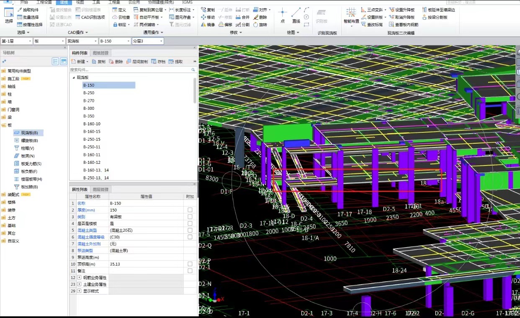Toggle 附加 checkbox for 混凝土类型 row
520x318 pixels.
pyautogui.click(x=190, y=230)
